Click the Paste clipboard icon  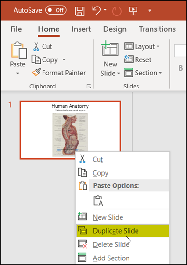[x=19, y=50]
